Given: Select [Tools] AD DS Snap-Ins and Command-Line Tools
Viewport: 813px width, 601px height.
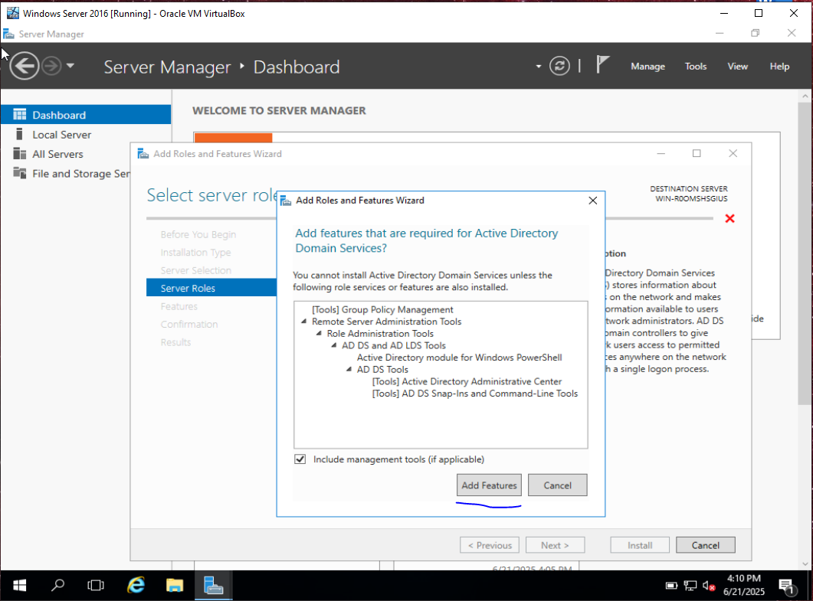Looking at the screenshot, I should pos(474,394).
